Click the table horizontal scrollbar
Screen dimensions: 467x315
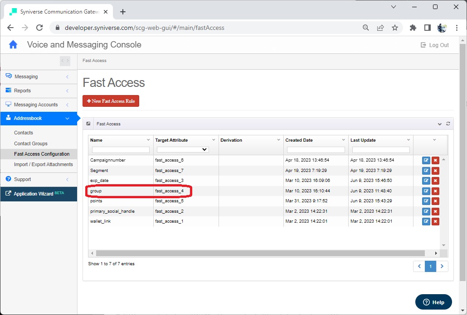[260, 253]
